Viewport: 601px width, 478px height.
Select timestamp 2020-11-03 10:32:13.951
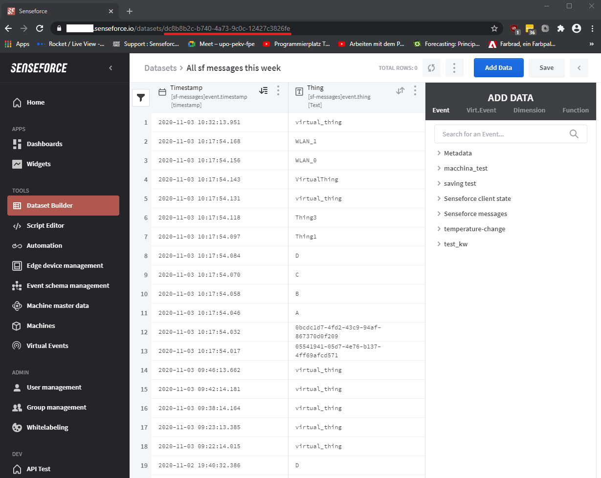220,122
